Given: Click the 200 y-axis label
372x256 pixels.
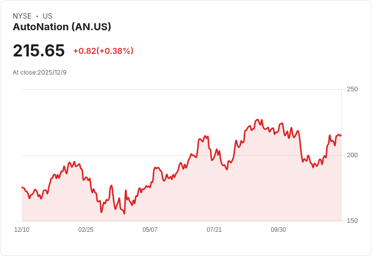Looking at the screenshot, I should [352, 155].
